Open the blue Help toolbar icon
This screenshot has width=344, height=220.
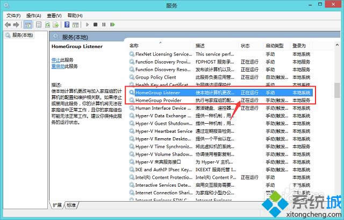tap(67, 25)
